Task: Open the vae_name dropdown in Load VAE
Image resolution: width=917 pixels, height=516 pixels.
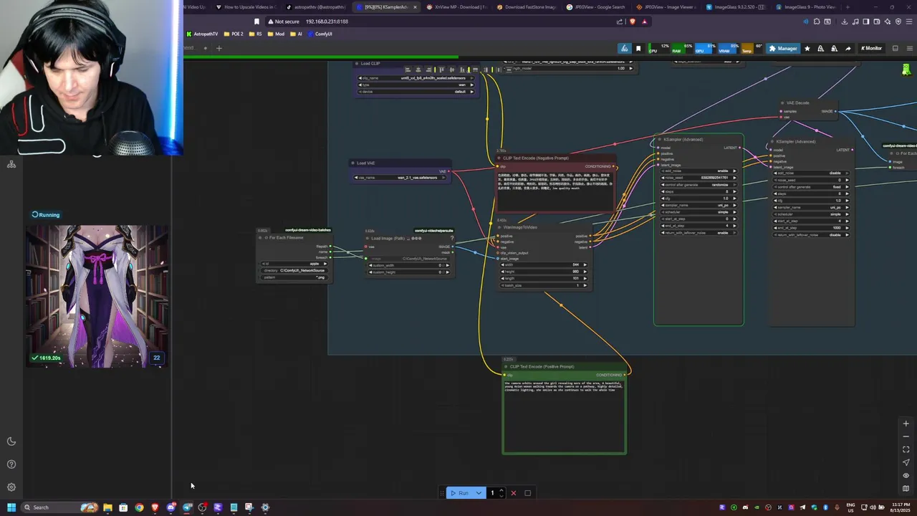Action: coord(400,178)
